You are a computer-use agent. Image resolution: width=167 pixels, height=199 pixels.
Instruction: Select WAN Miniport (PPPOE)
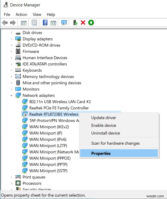[50, 158]
